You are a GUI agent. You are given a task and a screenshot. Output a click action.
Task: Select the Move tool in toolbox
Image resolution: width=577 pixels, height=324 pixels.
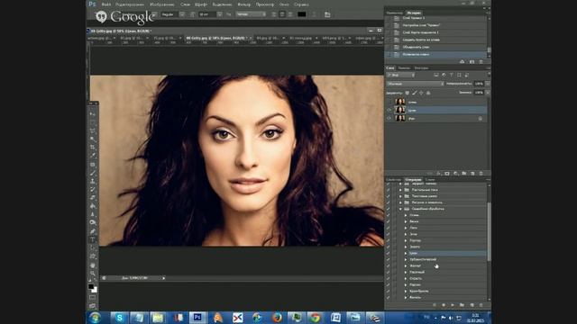[93, 114]
